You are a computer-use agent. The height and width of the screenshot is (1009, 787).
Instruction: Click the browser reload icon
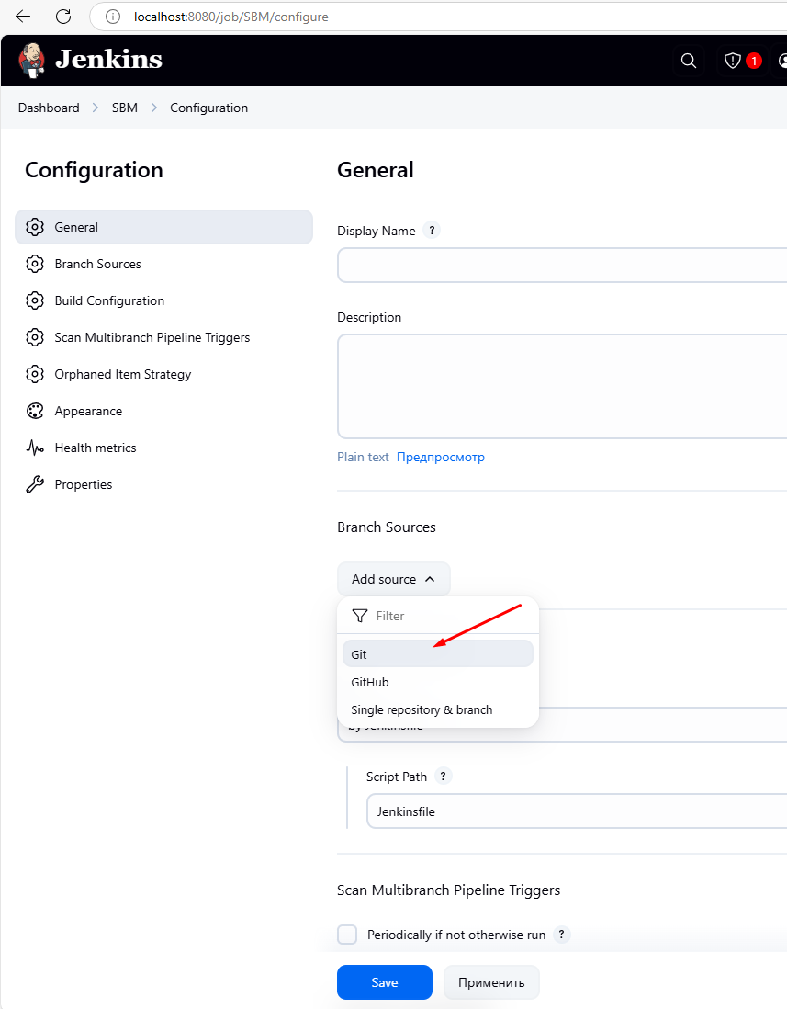click(63, 17)
